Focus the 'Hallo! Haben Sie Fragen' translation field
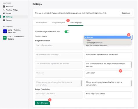The image size is (138, 109). pyautogui.click(x=108, y=56)
